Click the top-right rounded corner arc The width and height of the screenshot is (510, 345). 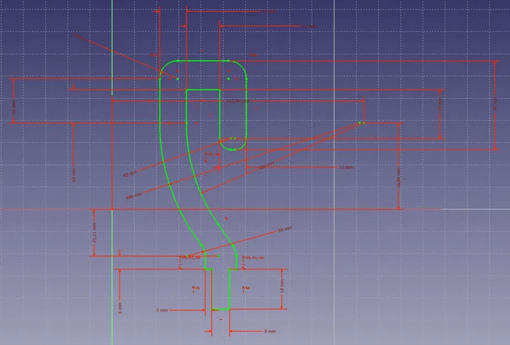coord(241,66)
